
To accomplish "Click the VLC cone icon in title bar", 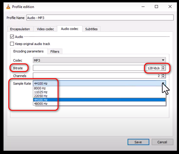I will tap(8, 7).
